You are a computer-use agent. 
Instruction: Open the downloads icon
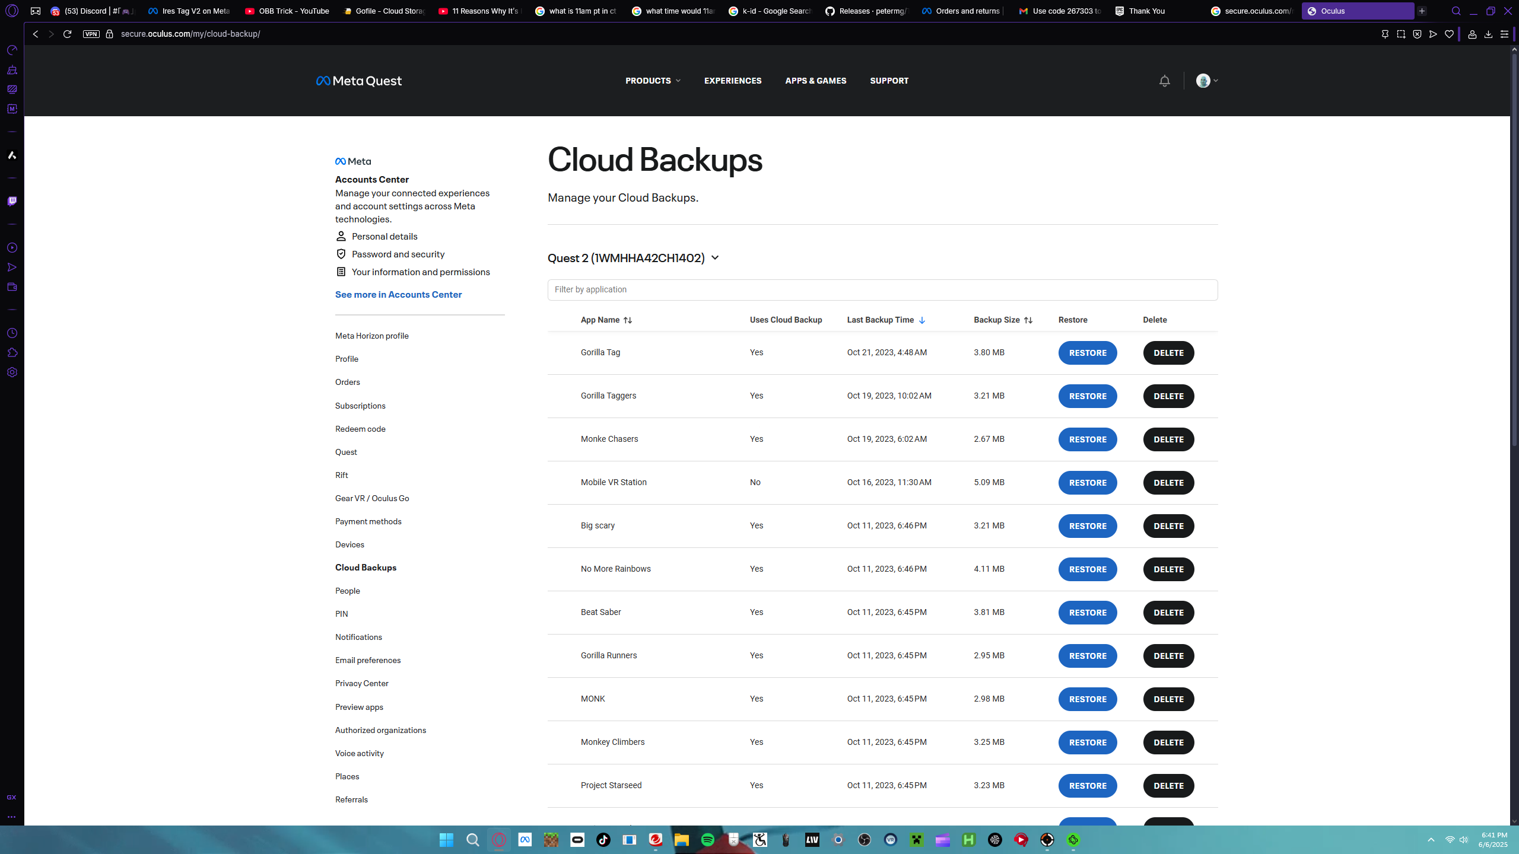pyautogui.click(x=1488, y=34)
